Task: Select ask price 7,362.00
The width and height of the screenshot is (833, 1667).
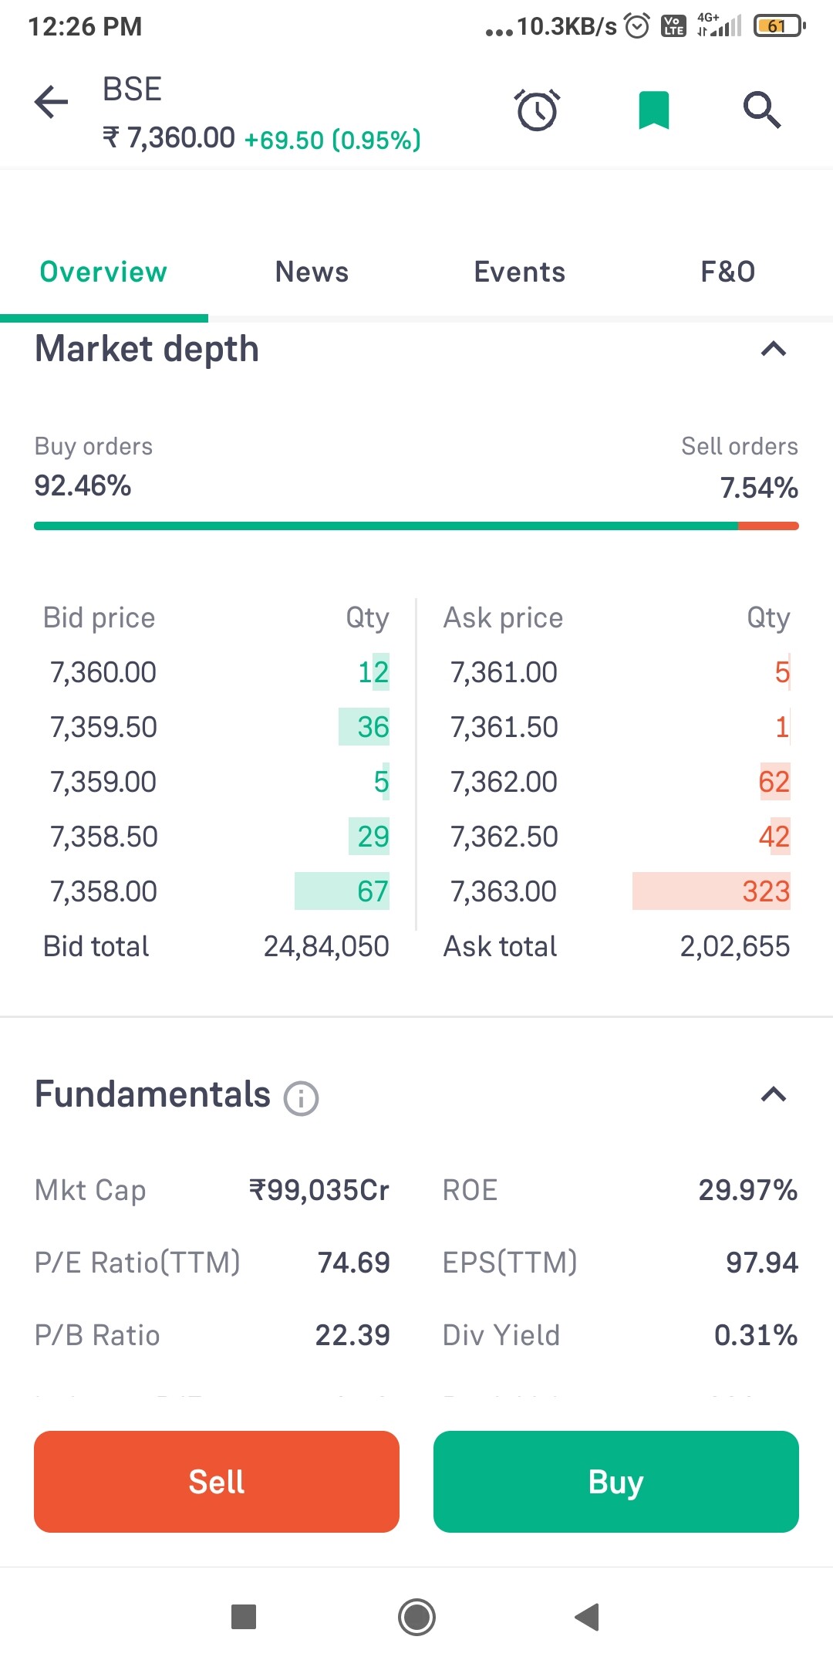Action: (504, 782)
